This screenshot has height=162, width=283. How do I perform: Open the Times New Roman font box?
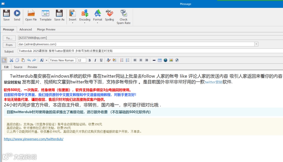62,60
